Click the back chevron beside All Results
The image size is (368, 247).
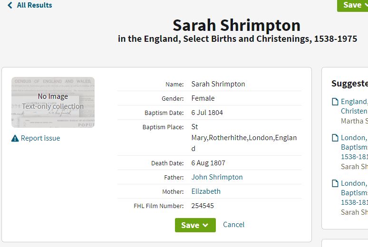click(10, 5)
